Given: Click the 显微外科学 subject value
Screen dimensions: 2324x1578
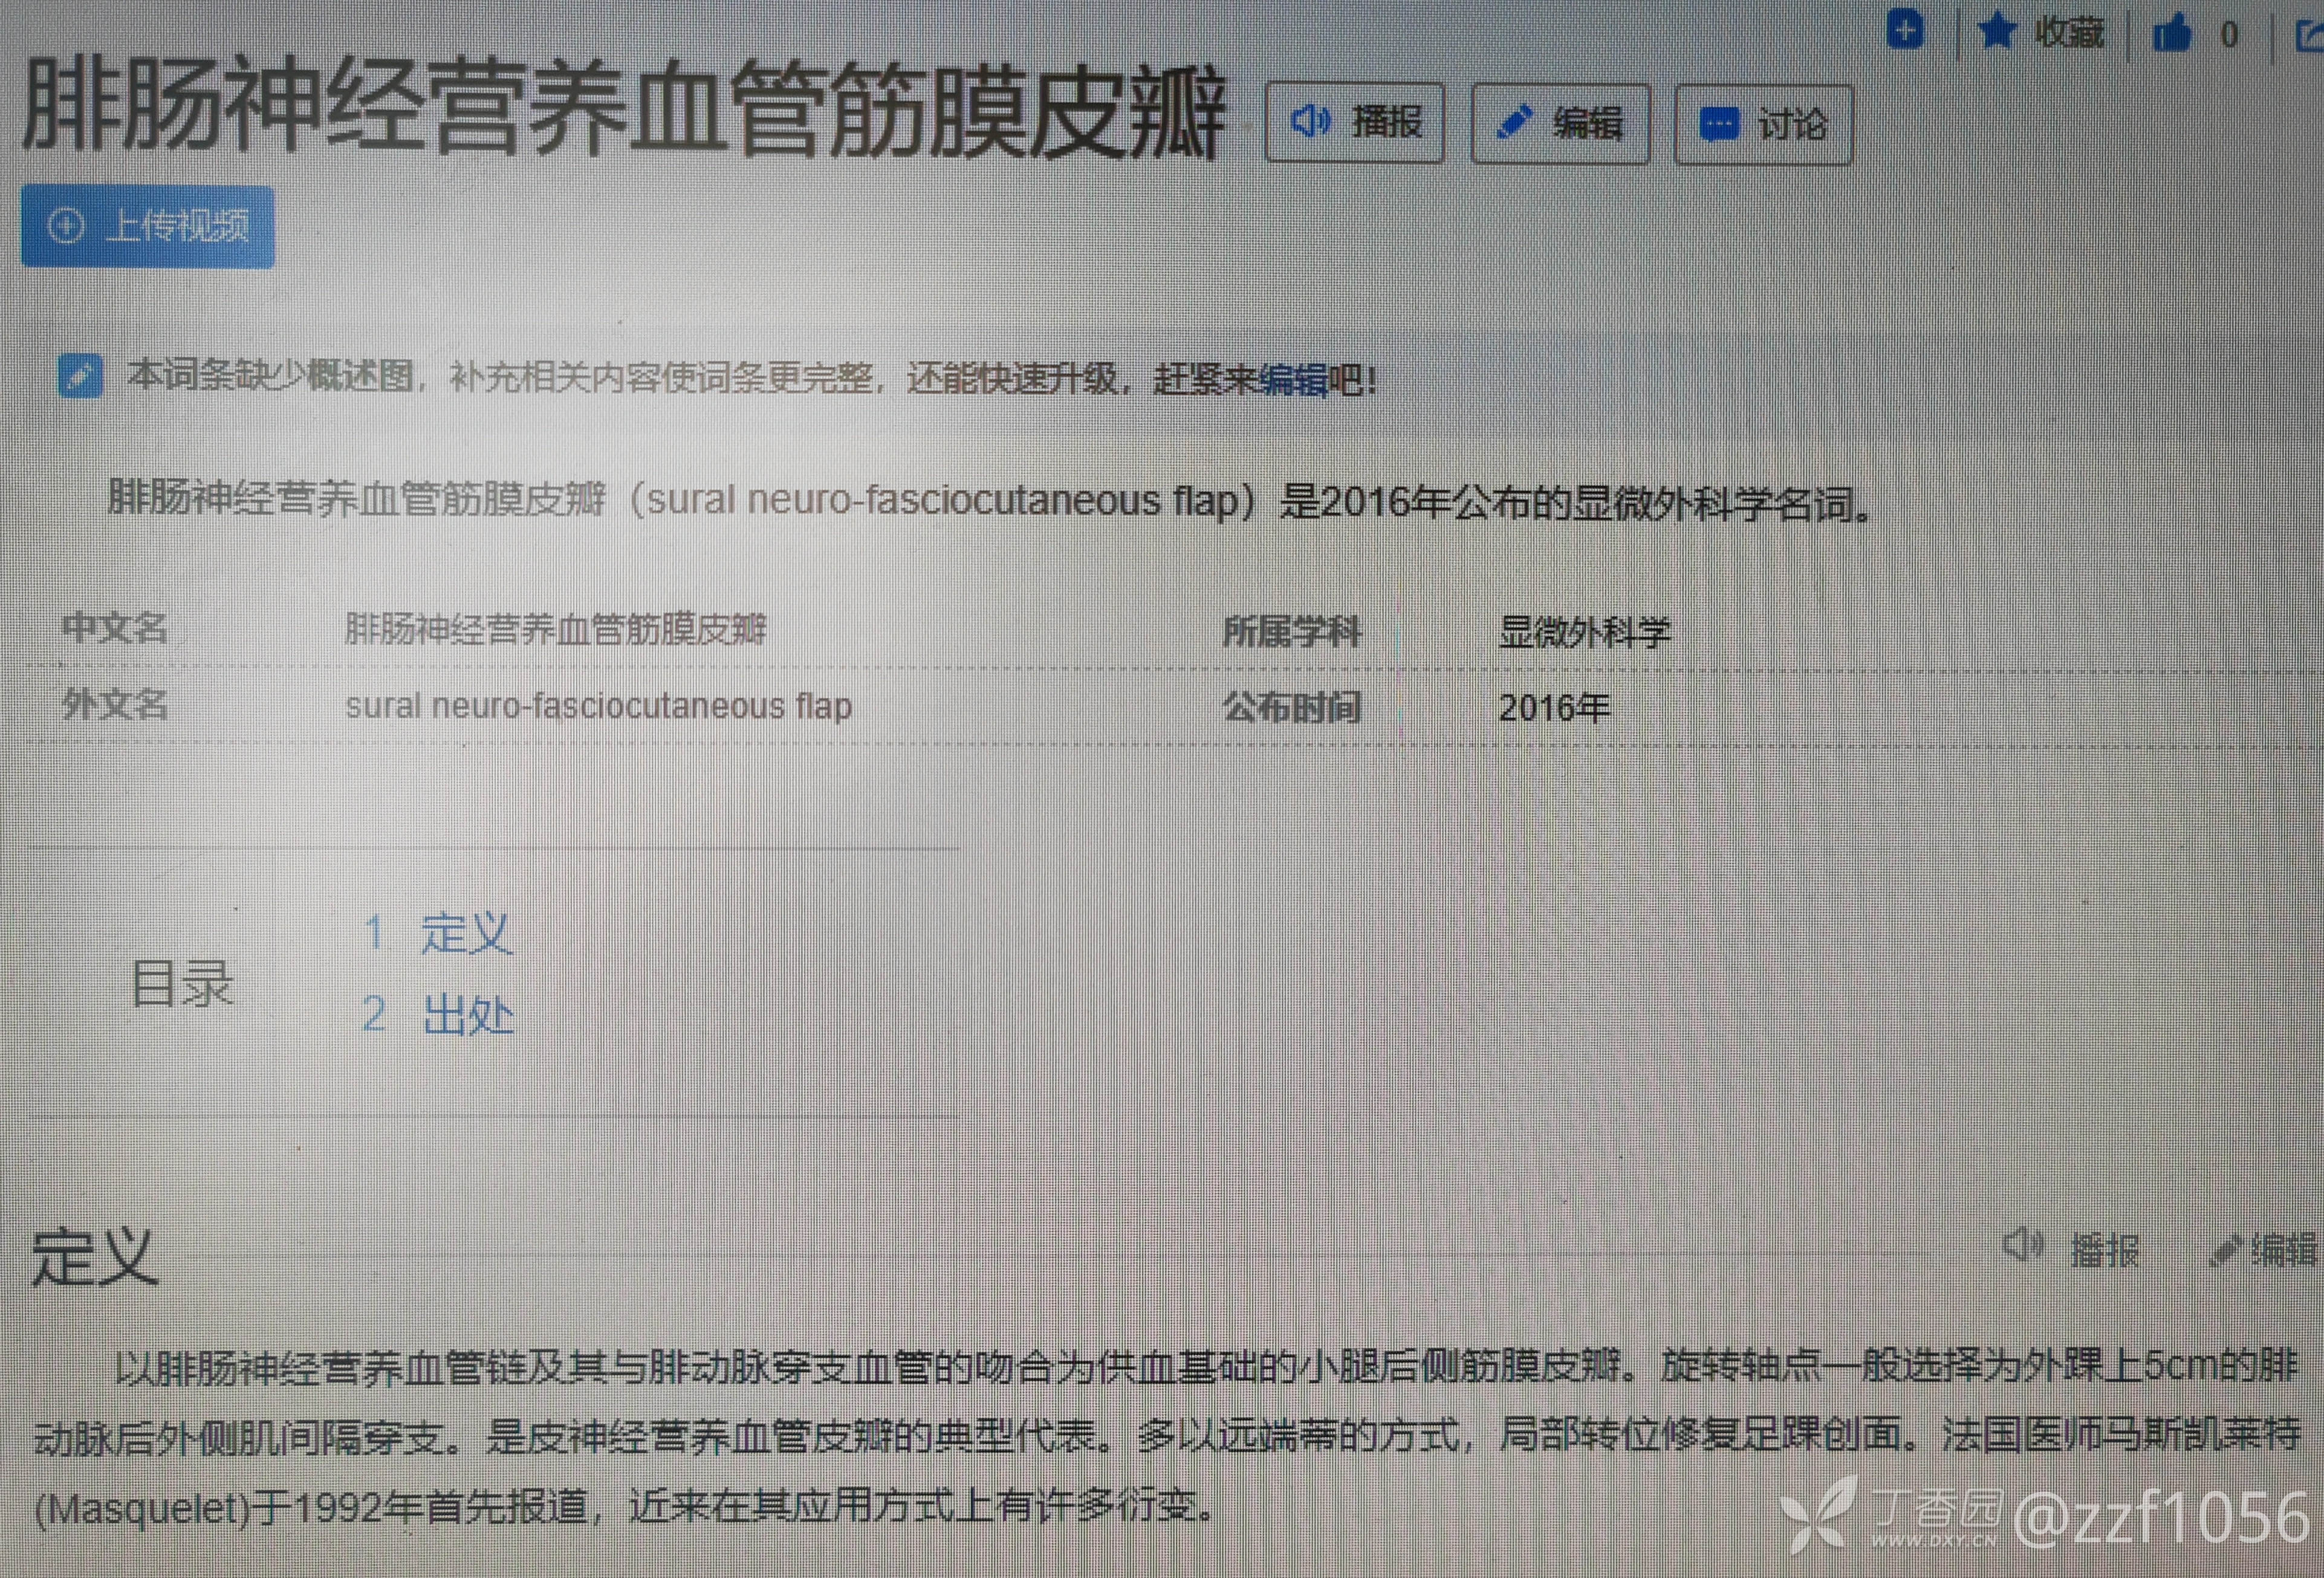Looking at the screenshot, I should pos(1584,631).
